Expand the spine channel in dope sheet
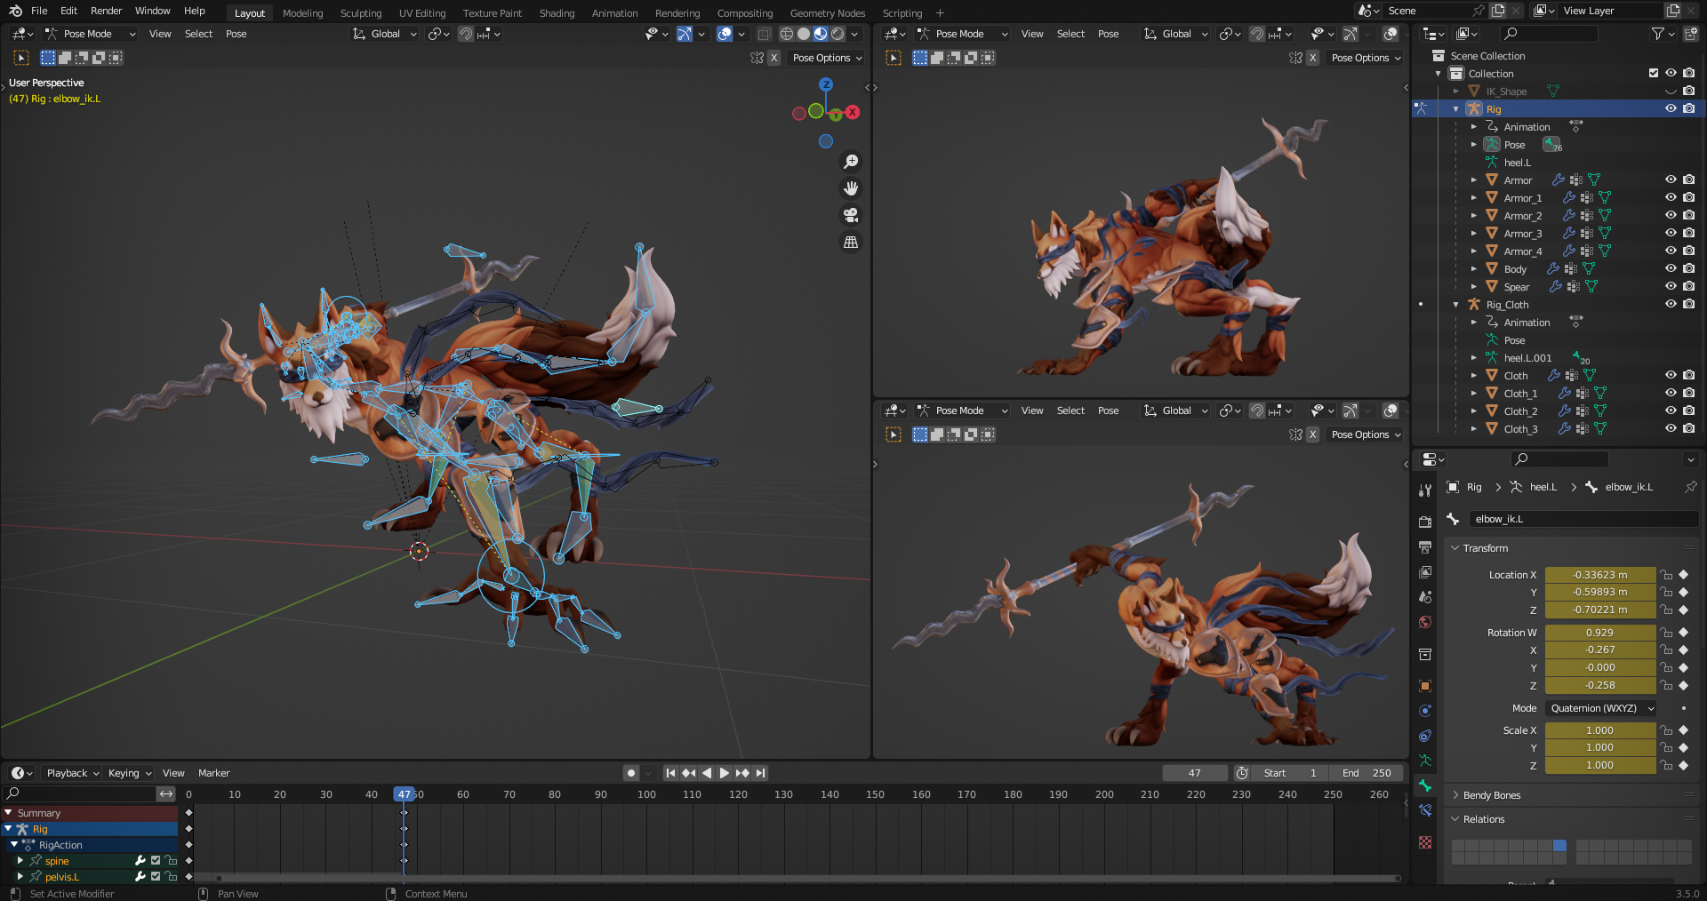 [x=20, y=861]
